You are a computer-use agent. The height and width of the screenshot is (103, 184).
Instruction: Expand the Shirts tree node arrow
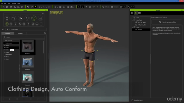tap(5, 45)
